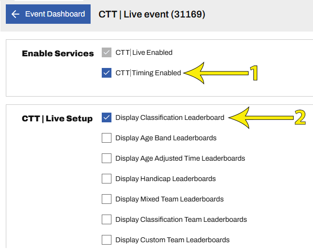
Task: Click the yellow number 2 annotation
Action: click(x=300, y=117)
